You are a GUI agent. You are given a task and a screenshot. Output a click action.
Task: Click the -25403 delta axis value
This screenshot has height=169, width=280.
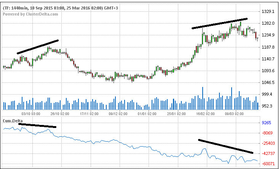click(268, 143)
